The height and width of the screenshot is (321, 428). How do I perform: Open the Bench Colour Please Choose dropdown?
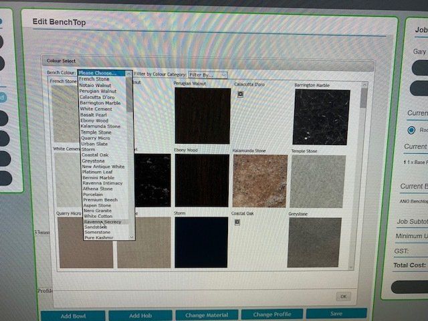105,73
